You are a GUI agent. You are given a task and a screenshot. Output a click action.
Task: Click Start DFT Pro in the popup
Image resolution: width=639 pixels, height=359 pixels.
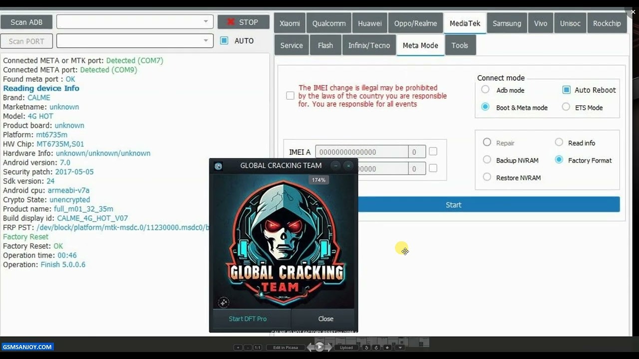tap(248, 319)
